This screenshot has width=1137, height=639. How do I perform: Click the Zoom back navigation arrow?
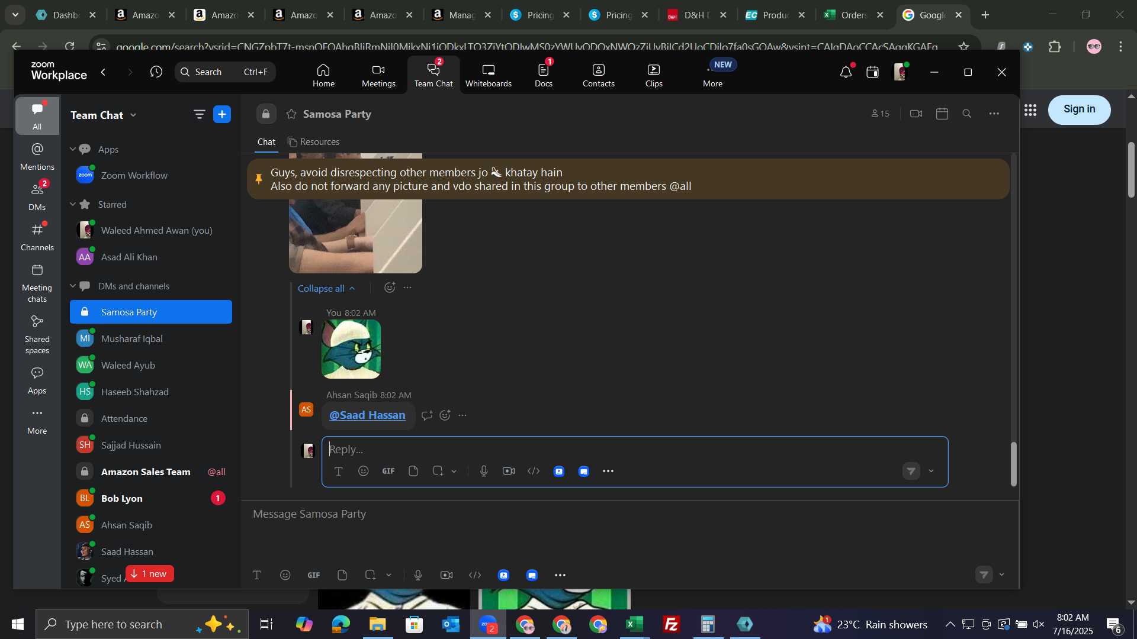click(104, 72)
